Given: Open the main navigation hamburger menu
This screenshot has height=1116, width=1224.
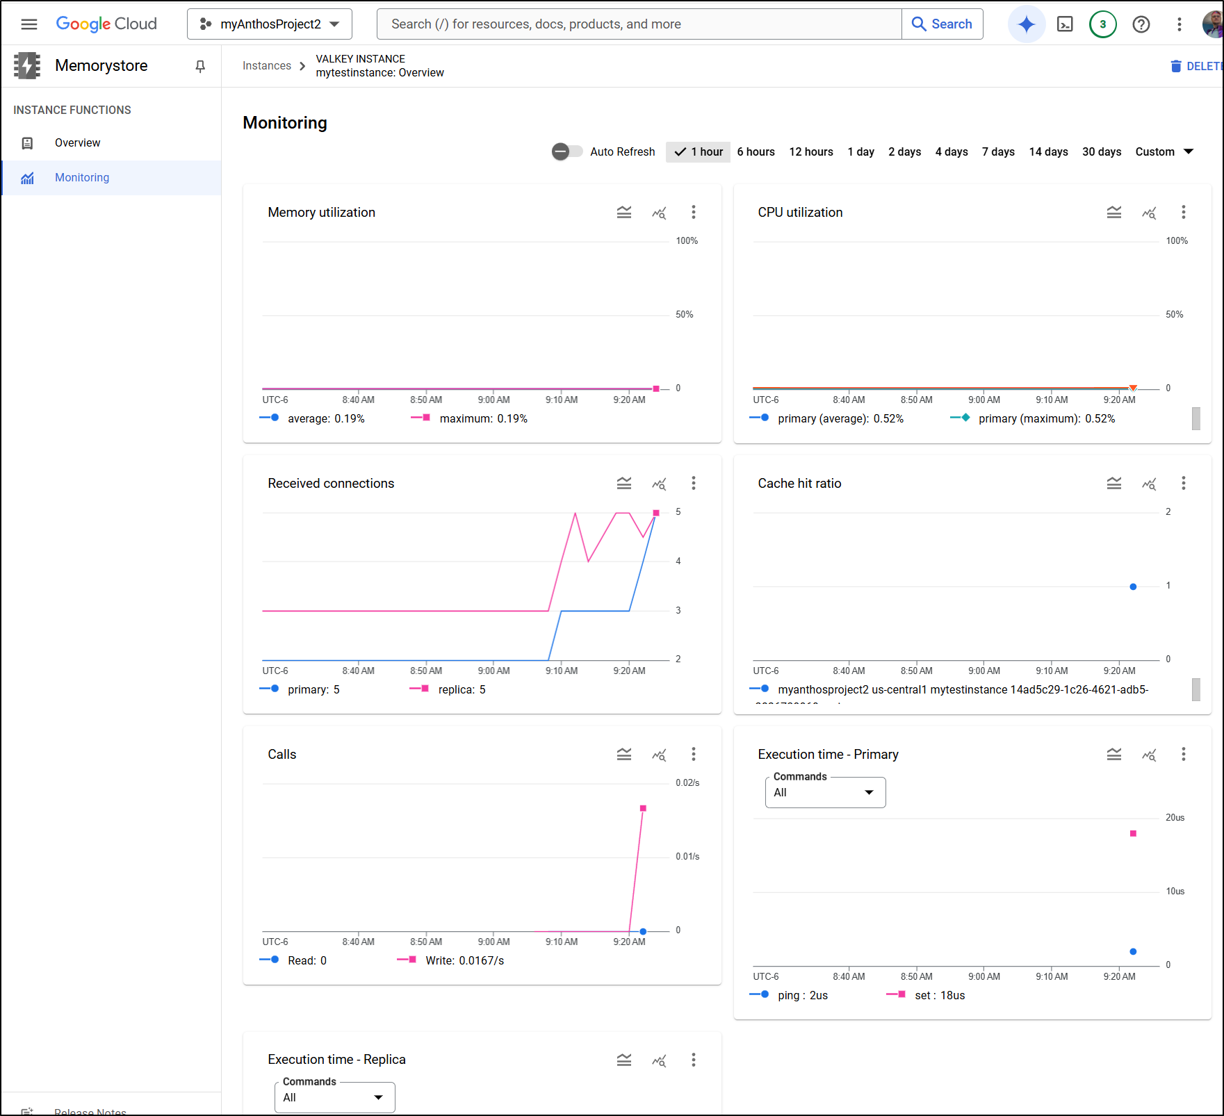Looking at the screenshot, I should (x=29, y=24).
